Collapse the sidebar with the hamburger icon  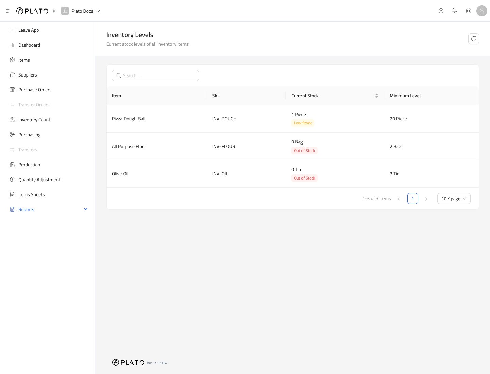coord(8,11)
